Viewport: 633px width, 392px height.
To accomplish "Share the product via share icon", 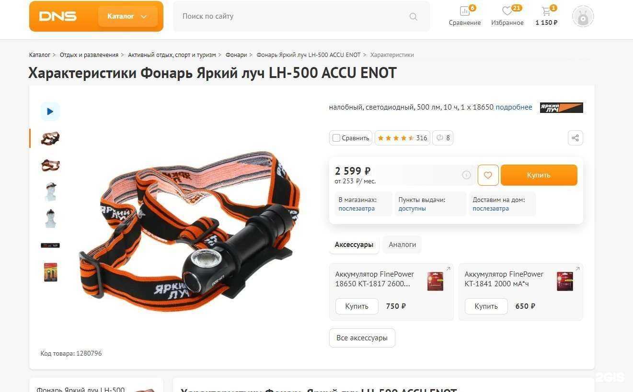I will pos(575,138).
